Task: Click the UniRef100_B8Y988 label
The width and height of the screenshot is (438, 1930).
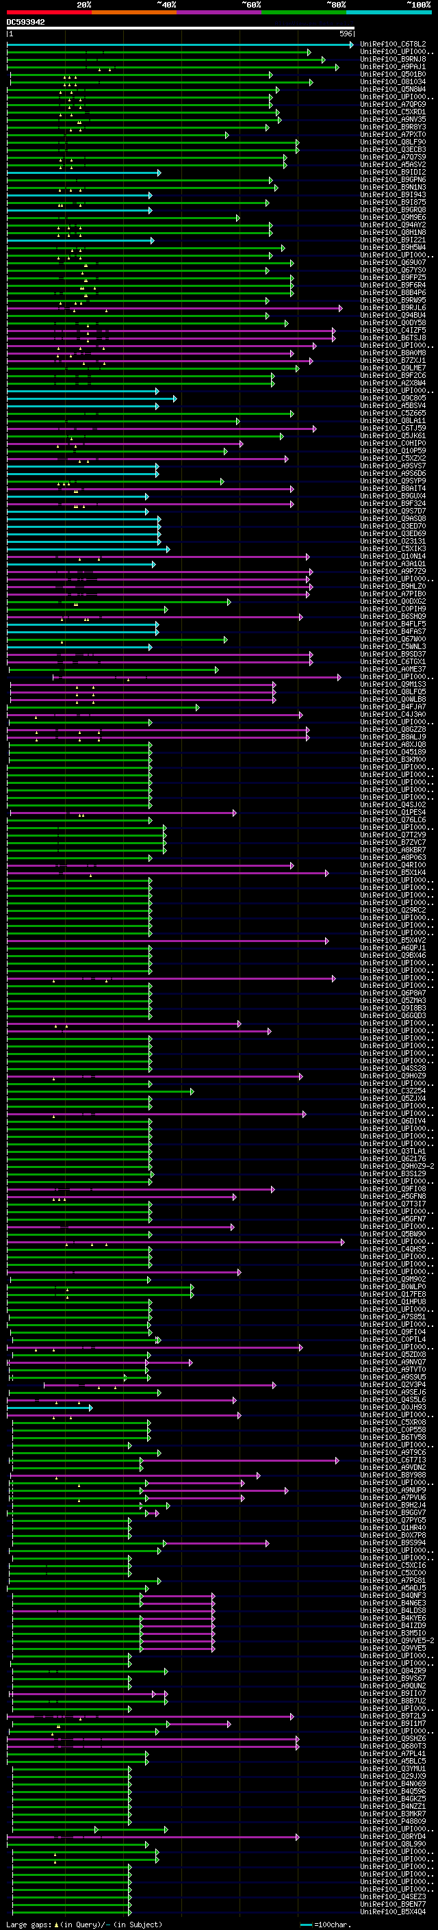Action: 393,1475
